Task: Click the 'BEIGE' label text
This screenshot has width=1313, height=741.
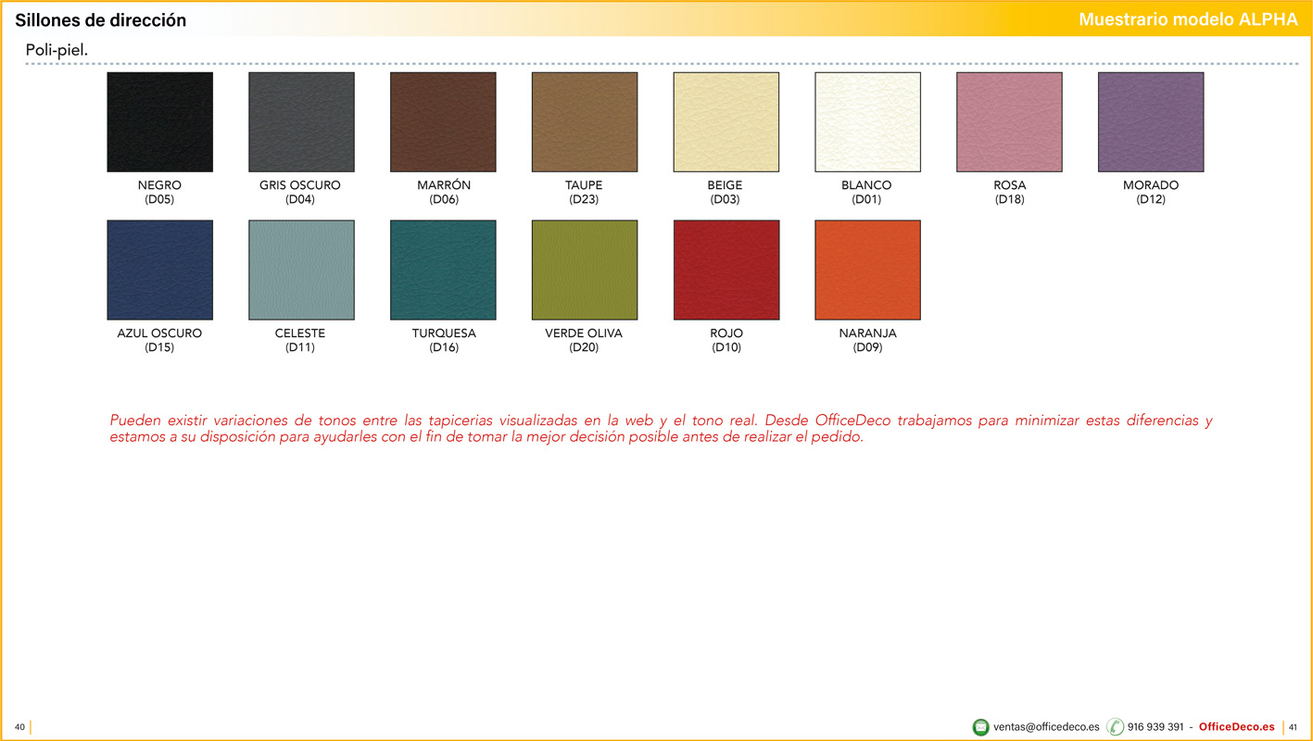Action: (725, 185)
